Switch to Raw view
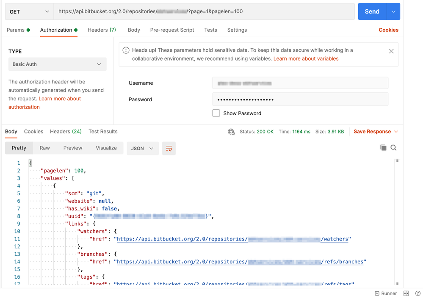Viewport: 423px width, 296px height. tap(44, 148)
